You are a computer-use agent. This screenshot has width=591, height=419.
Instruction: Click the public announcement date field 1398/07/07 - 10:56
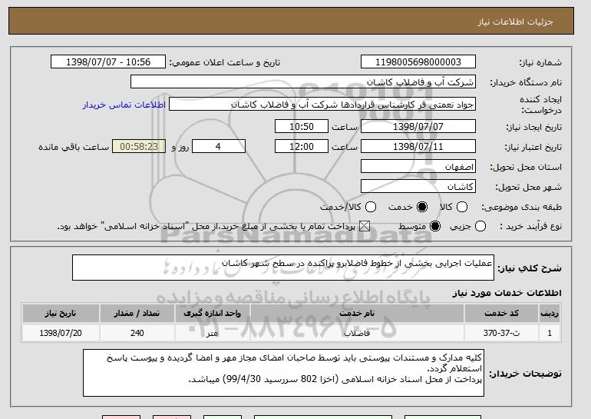click(108, 62)
